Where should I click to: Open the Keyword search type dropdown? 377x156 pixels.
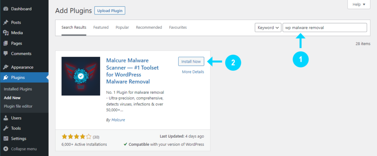[268, 28]
